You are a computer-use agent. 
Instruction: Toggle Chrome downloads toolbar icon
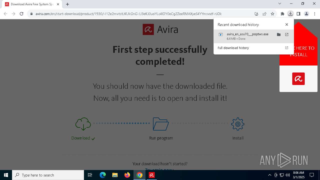(x=290, y=14)
